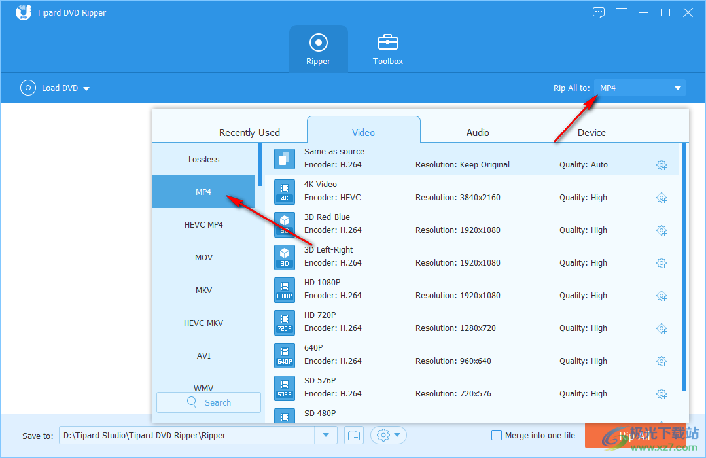The height and width of the screenshot is (458, 706).
Task: Click the 640P format icon
Action: pos(285,355)
